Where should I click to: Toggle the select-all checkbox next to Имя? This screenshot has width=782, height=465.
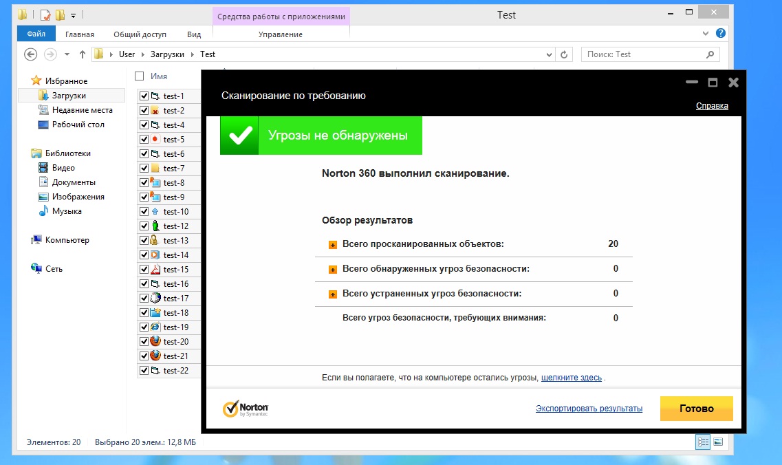click(140, 76)
